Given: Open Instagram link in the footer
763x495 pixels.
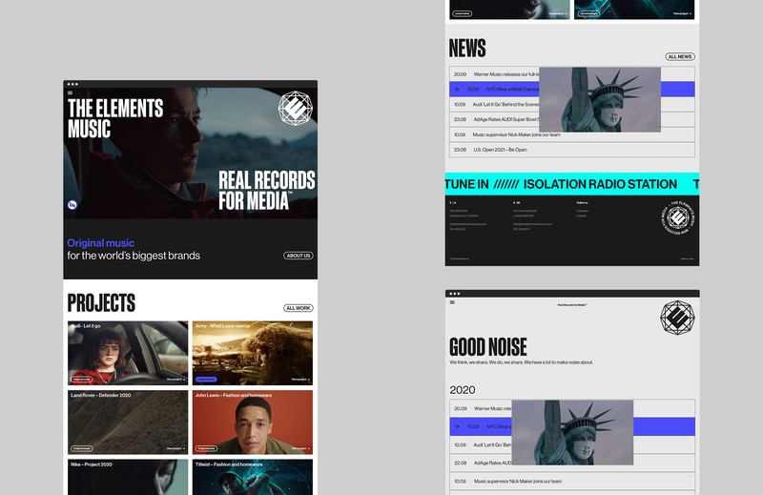Looking at the screenshot, I should tap(582, 210).
